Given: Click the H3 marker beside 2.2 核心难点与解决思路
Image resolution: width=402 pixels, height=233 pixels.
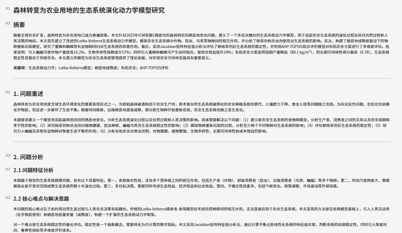Looking at the screenshot, I should [x=8, y=198].
